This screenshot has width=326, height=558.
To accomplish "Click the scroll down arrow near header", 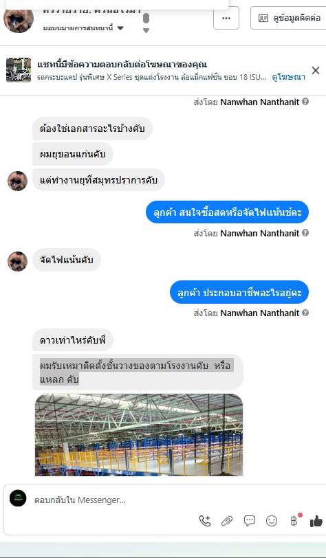I will point(146,31).
